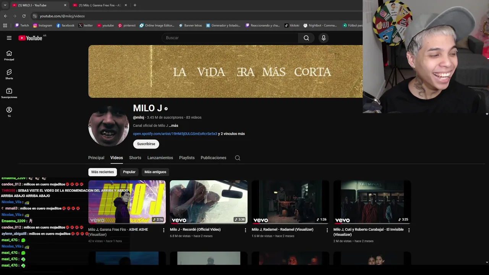The image size is (489, 275).
Task: Reload the current page
Action: point(24,16)
